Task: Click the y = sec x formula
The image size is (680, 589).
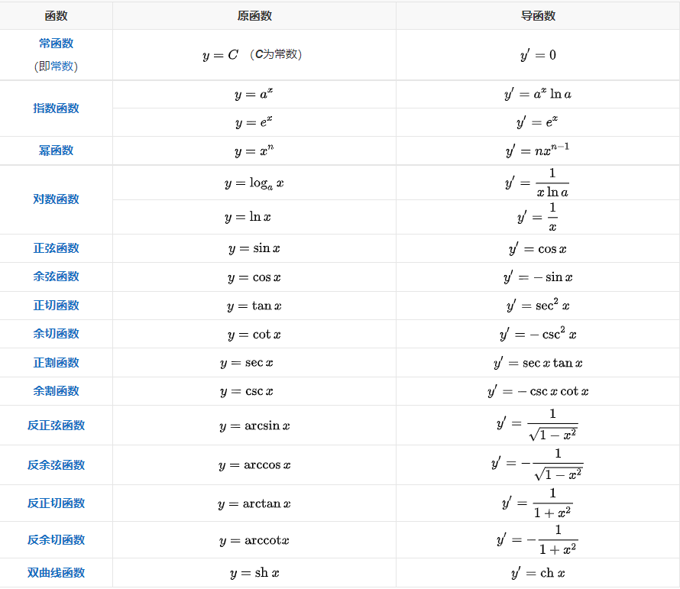Action: 247,363
